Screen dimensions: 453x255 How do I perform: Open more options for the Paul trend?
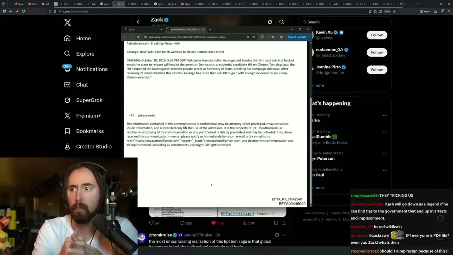pos(385,170)
